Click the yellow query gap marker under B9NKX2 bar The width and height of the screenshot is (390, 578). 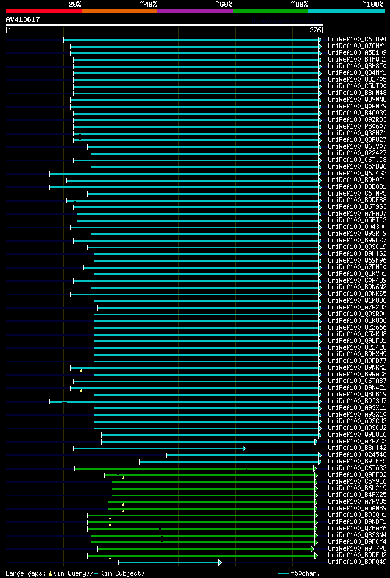82,370
